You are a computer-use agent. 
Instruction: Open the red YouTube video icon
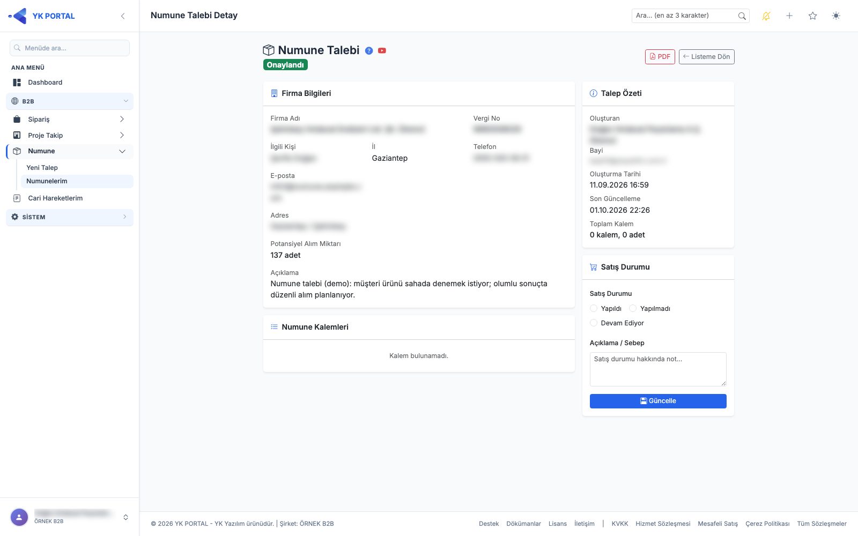point(382,50)
